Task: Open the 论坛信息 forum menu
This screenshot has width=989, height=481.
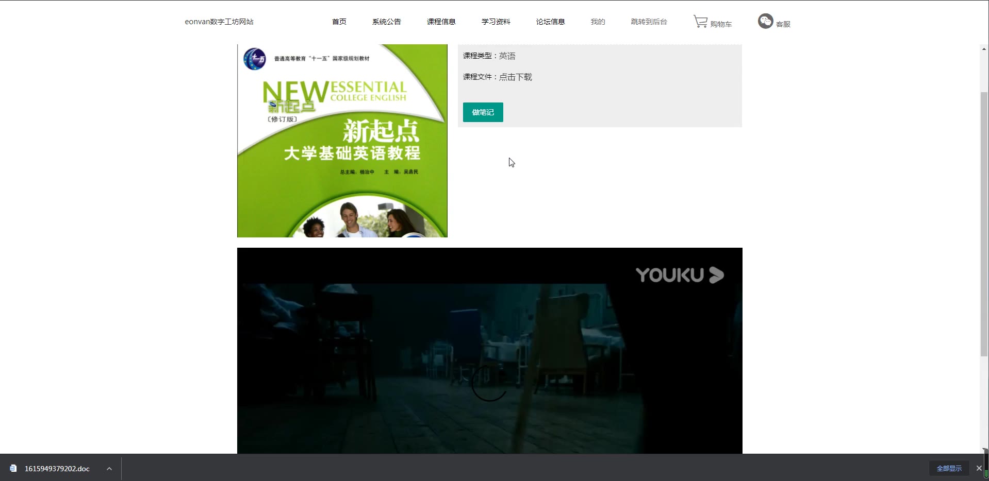Action: click(x=551, y=22)
